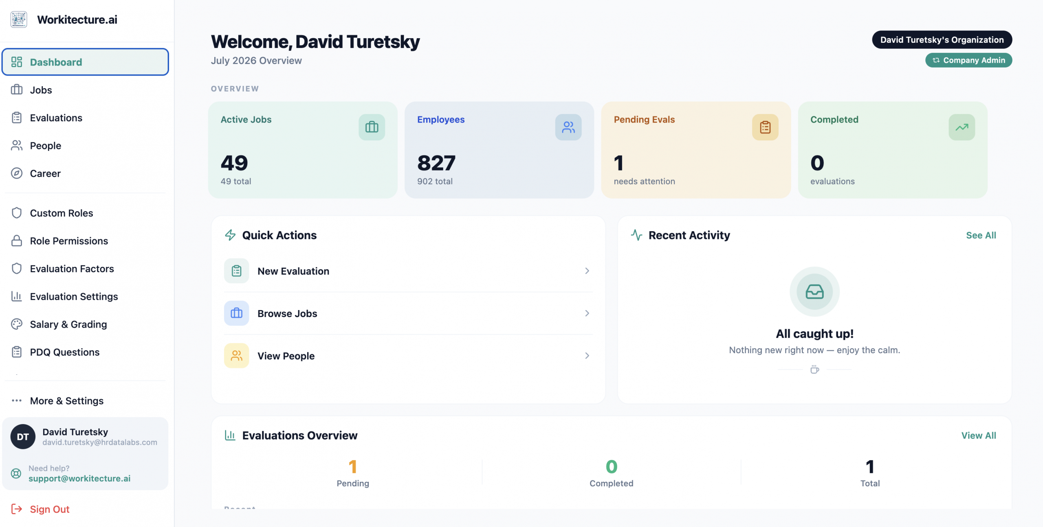1043x527 pixels.
Task: Click the 902 total employees text
Action: tap(435, 181)
